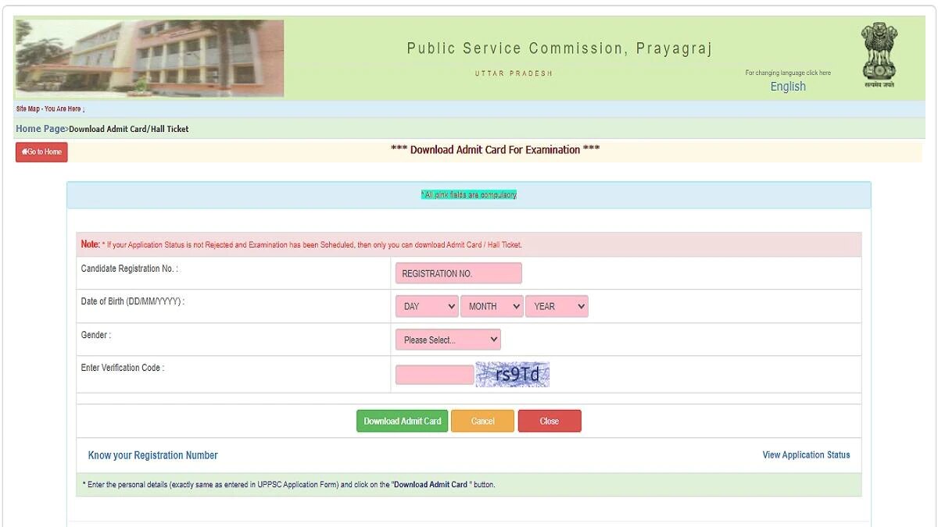Select the Download Admit Card/Hall Ticket breadcrumb item
The width and height of the screenshot is (938, 527).
click(127, 128)
